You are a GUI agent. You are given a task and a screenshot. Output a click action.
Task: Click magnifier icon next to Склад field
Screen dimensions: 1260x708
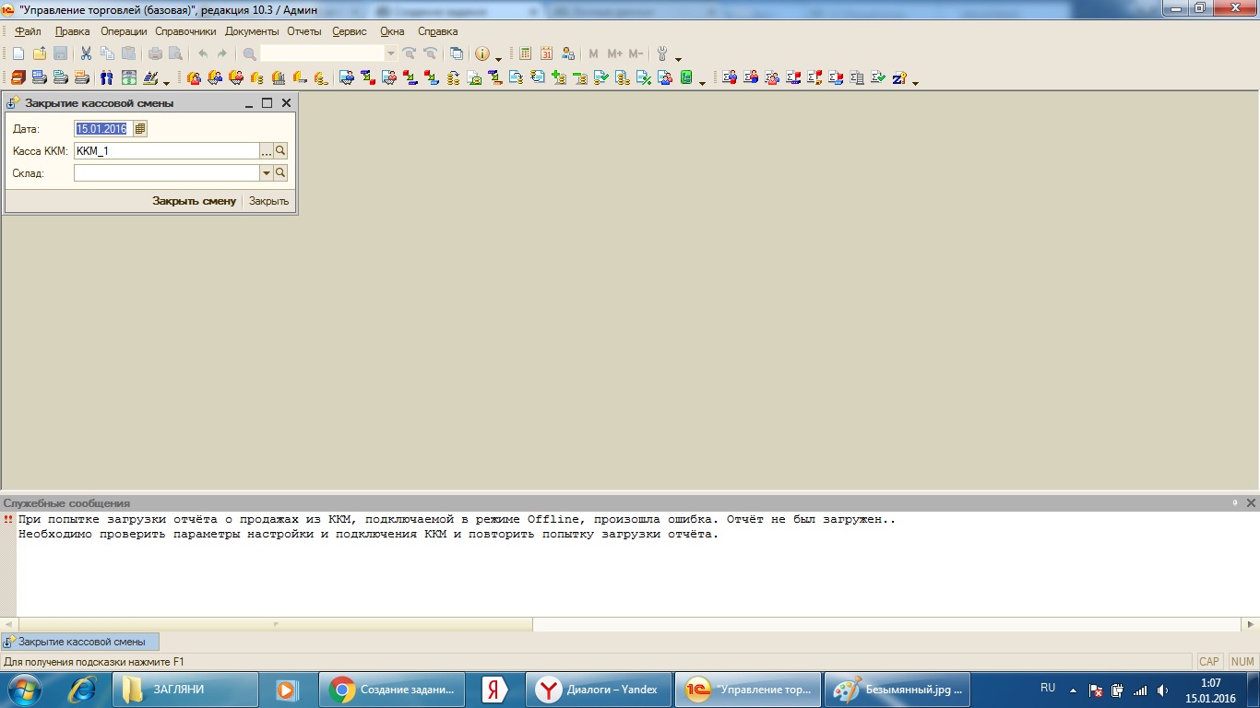[x=280, y=173]
